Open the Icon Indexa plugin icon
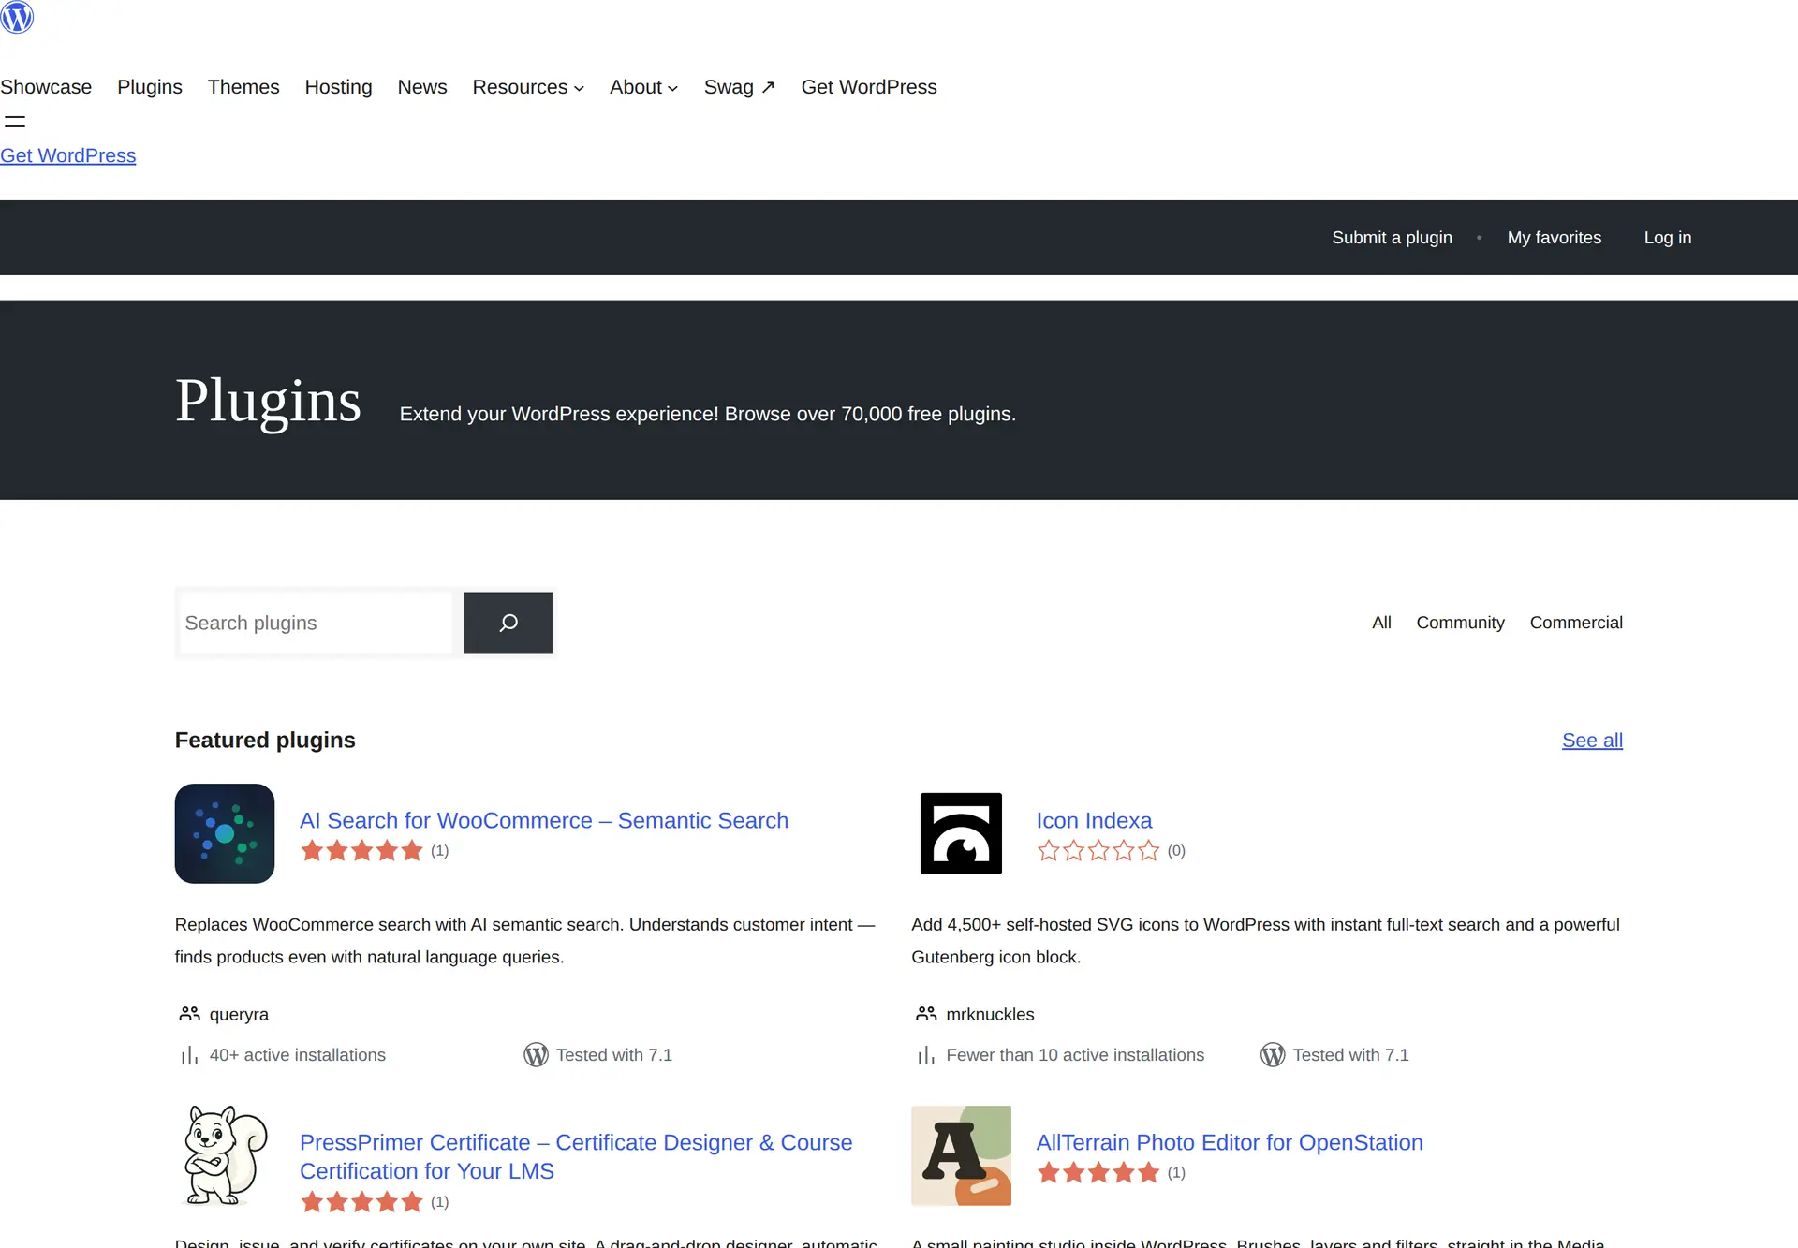The height and width of the screenshot is (1248, 1798). pyautogui.click(x=961, y=833)
